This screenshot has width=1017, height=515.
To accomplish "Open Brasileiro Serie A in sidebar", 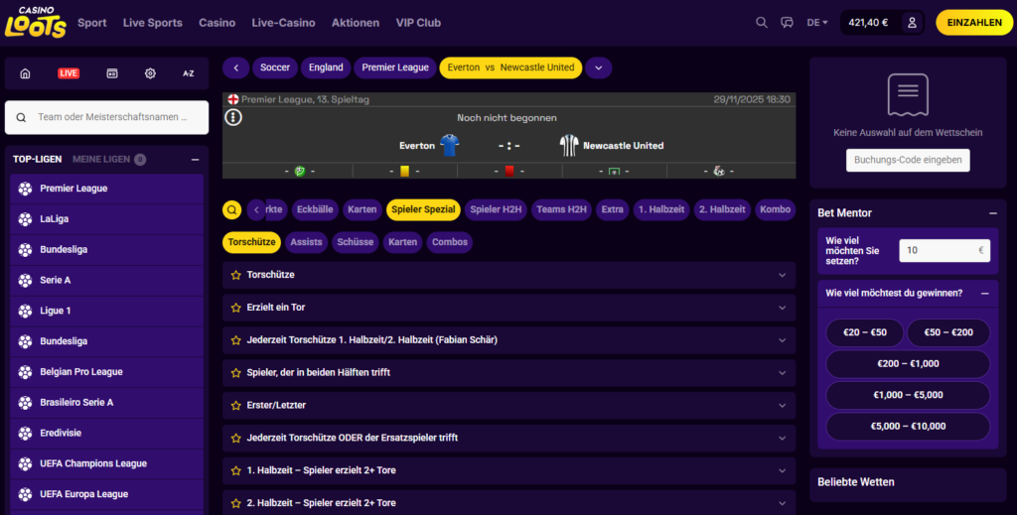I will [x=107, y=402].
